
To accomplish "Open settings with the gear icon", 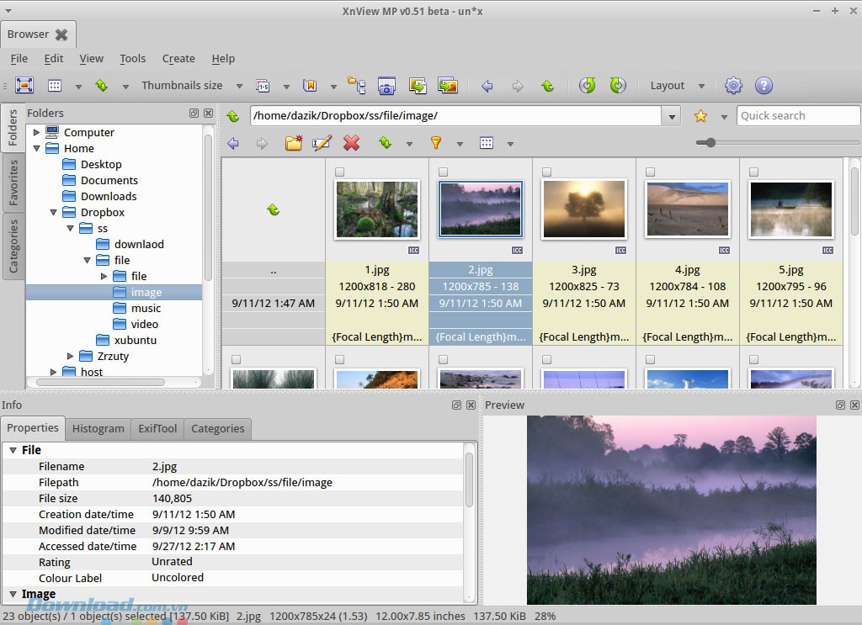I will tap(733, 85).
